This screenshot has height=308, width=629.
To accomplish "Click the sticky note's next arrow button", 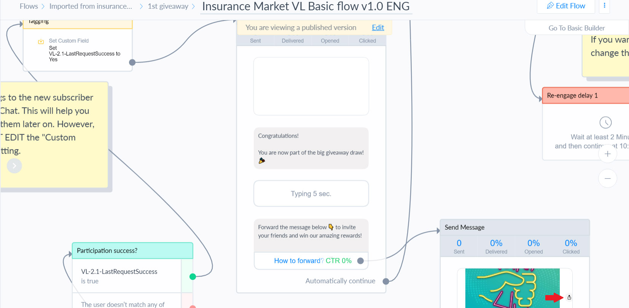I will [14, 166].
